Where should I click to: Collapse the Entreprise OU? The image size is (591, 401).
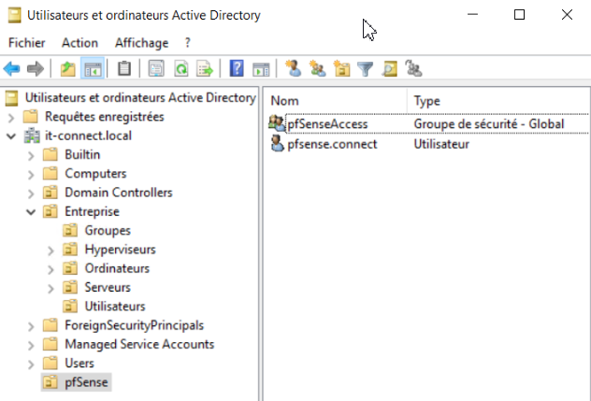tap(31, 212)
